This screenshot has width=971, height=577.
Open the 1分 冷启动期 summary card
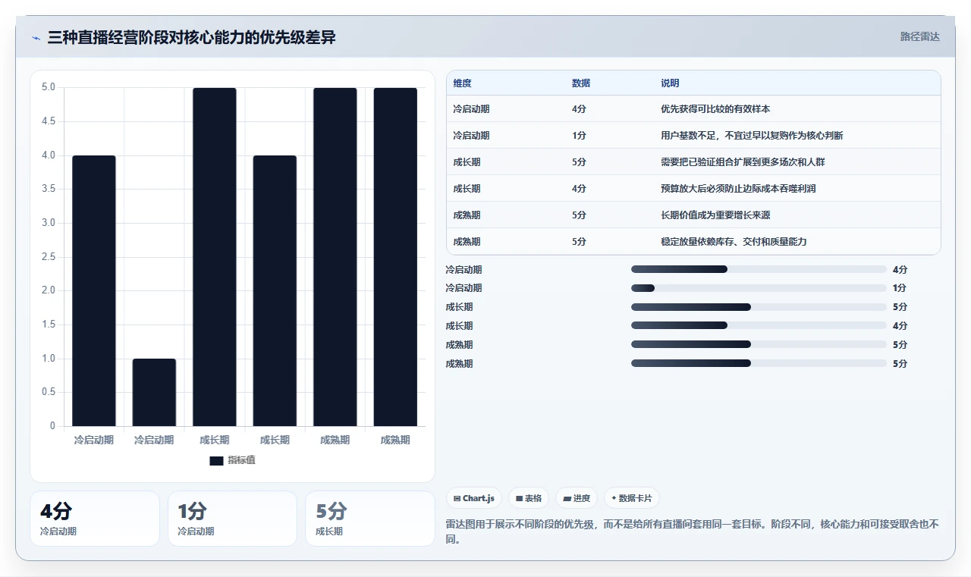pyautogui.click(x=232, y=519)
